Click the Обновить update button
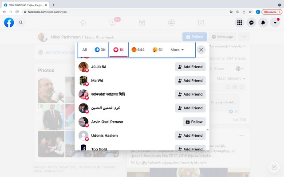 coord(272,12)
